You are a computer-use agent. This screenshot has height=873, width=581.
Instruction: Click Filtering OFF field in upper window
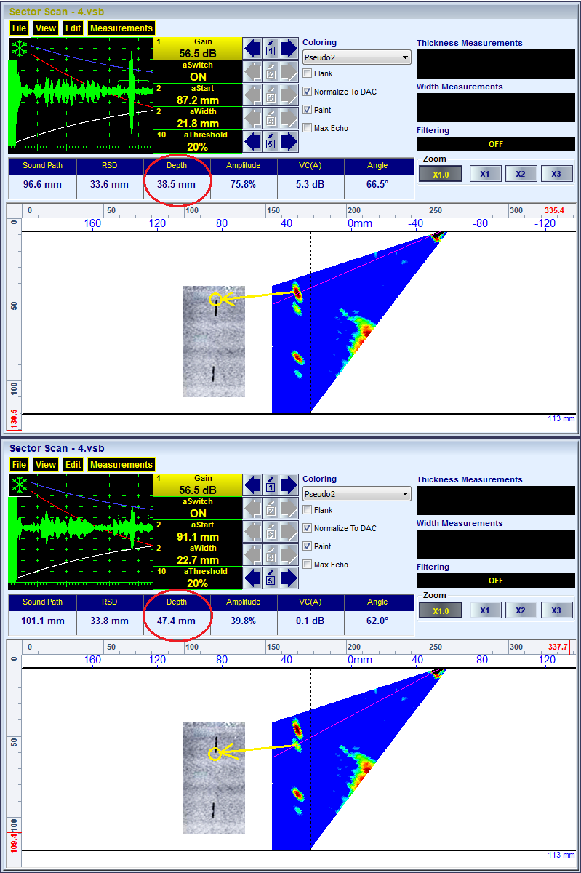coord(496,144)
